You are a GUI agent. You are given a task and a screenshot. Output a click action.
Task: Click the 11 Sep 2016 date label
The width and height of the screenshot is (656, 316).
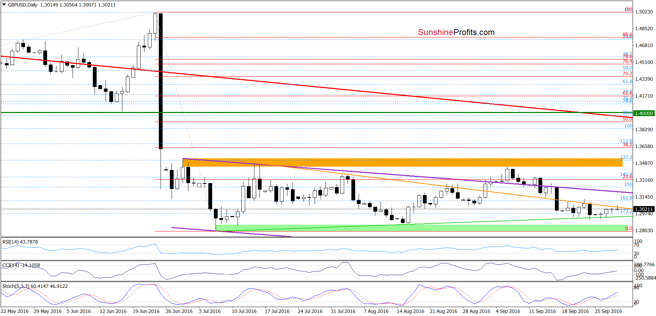542,311
